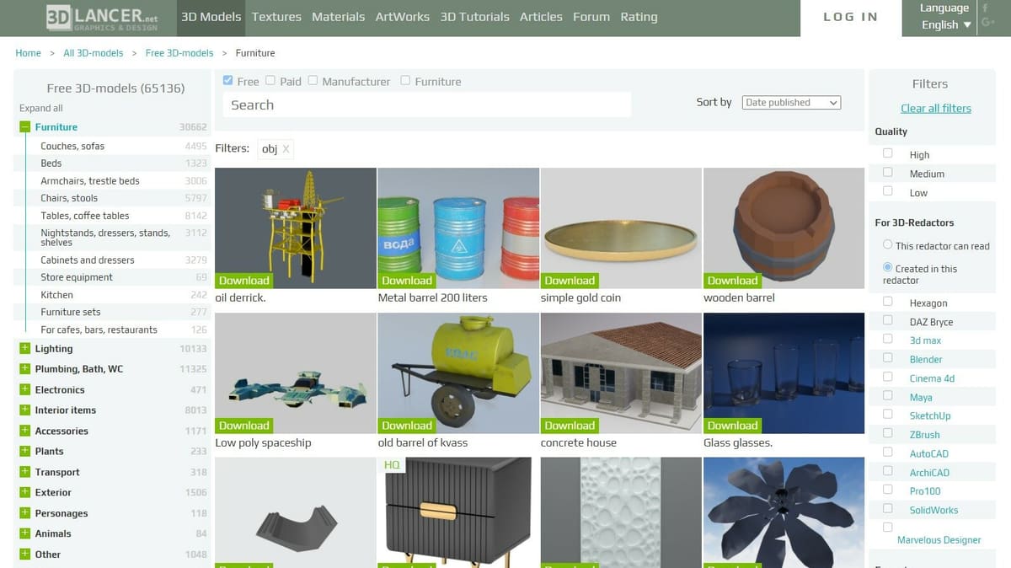
Task: Check the Blender redactor checkbox
Action: click(x=887, y=357)
